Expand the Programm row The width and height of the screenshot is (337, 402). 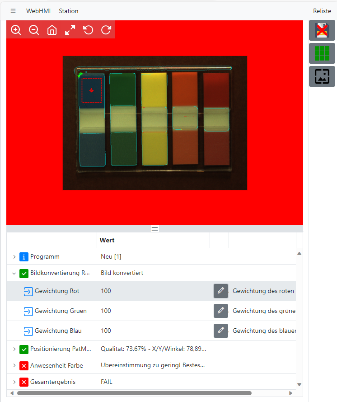pos(14,257)
